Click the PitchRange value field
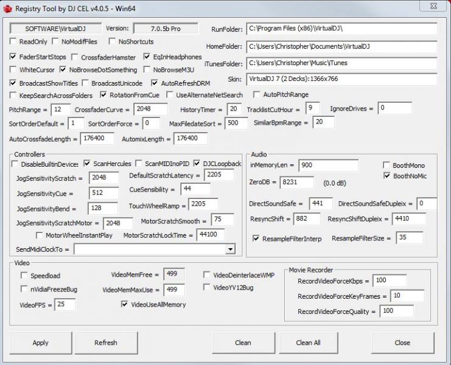The height and width of the screenshot is (365, 451). tap(61, 109)
